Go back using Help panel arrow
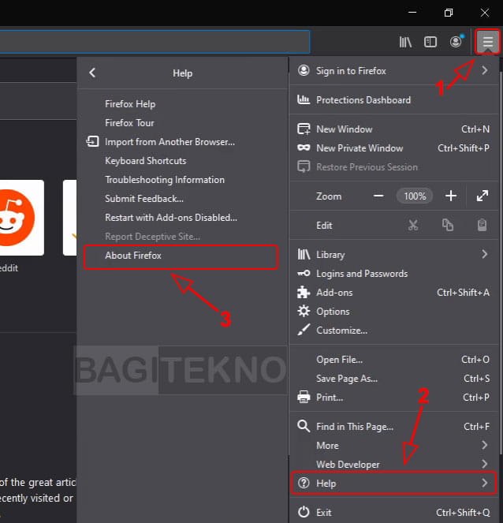This screenshot has width=503, height=523. [92, 73]
